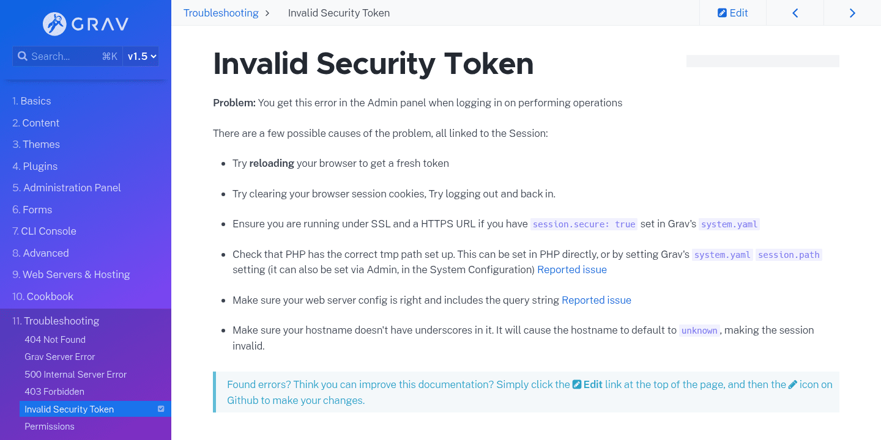Open the "500 Internal Server Error" page

(75, 374)
